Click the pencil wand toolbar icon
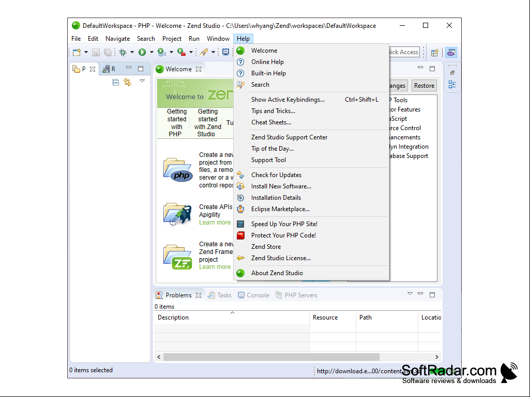Image resolution: width=530 pixels, height=397 pixels. [204, 52]
